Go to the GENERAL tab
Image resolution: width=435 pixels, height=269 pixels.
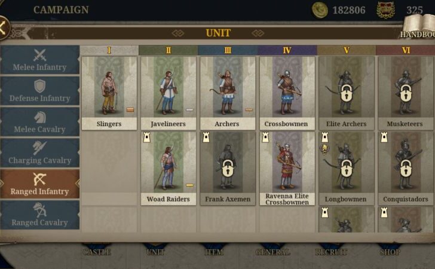coord(272,252)
